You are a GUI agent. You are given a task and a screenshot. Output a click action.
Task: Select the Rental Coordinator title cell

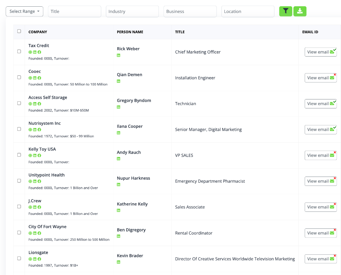click(193, 233)
